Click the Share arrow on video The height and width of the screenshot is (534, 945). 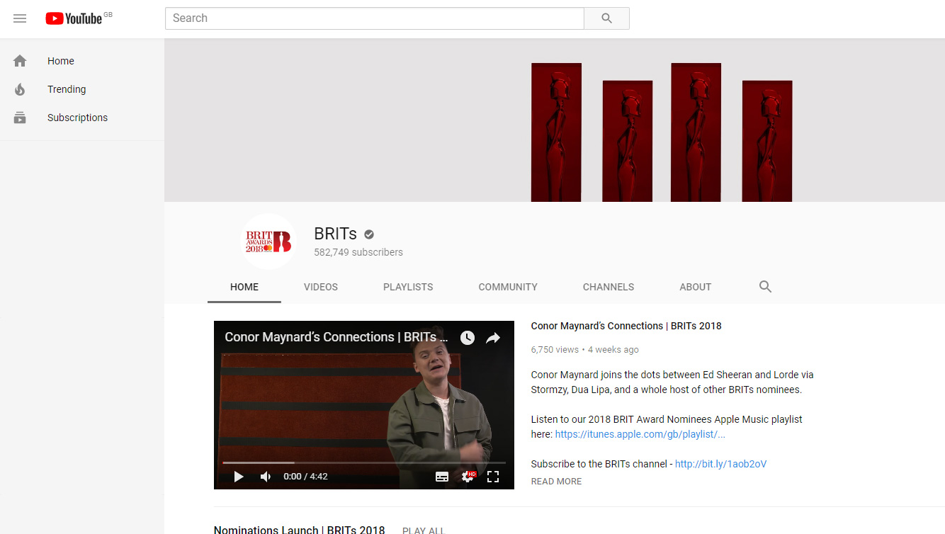coord(493,338)
